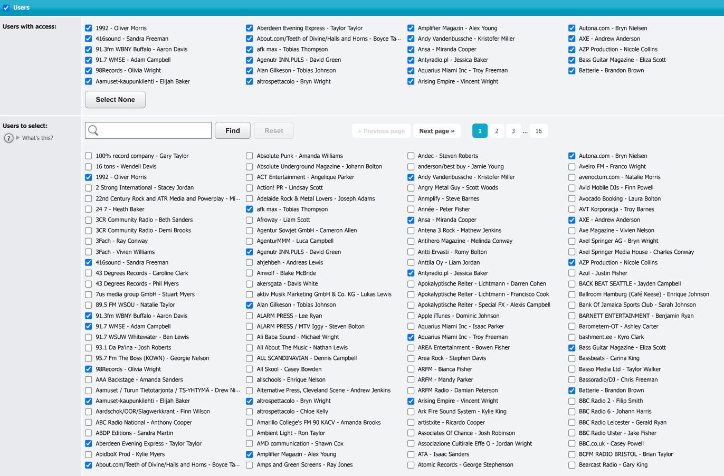Image resolution: width=724 pixels, height=476 pixels.
Task: Uncheck Batterie - Brandon Brown in Users with access
Action: 571,71
